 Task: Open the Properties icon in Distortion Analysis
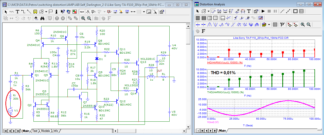[x=256, y=11]
